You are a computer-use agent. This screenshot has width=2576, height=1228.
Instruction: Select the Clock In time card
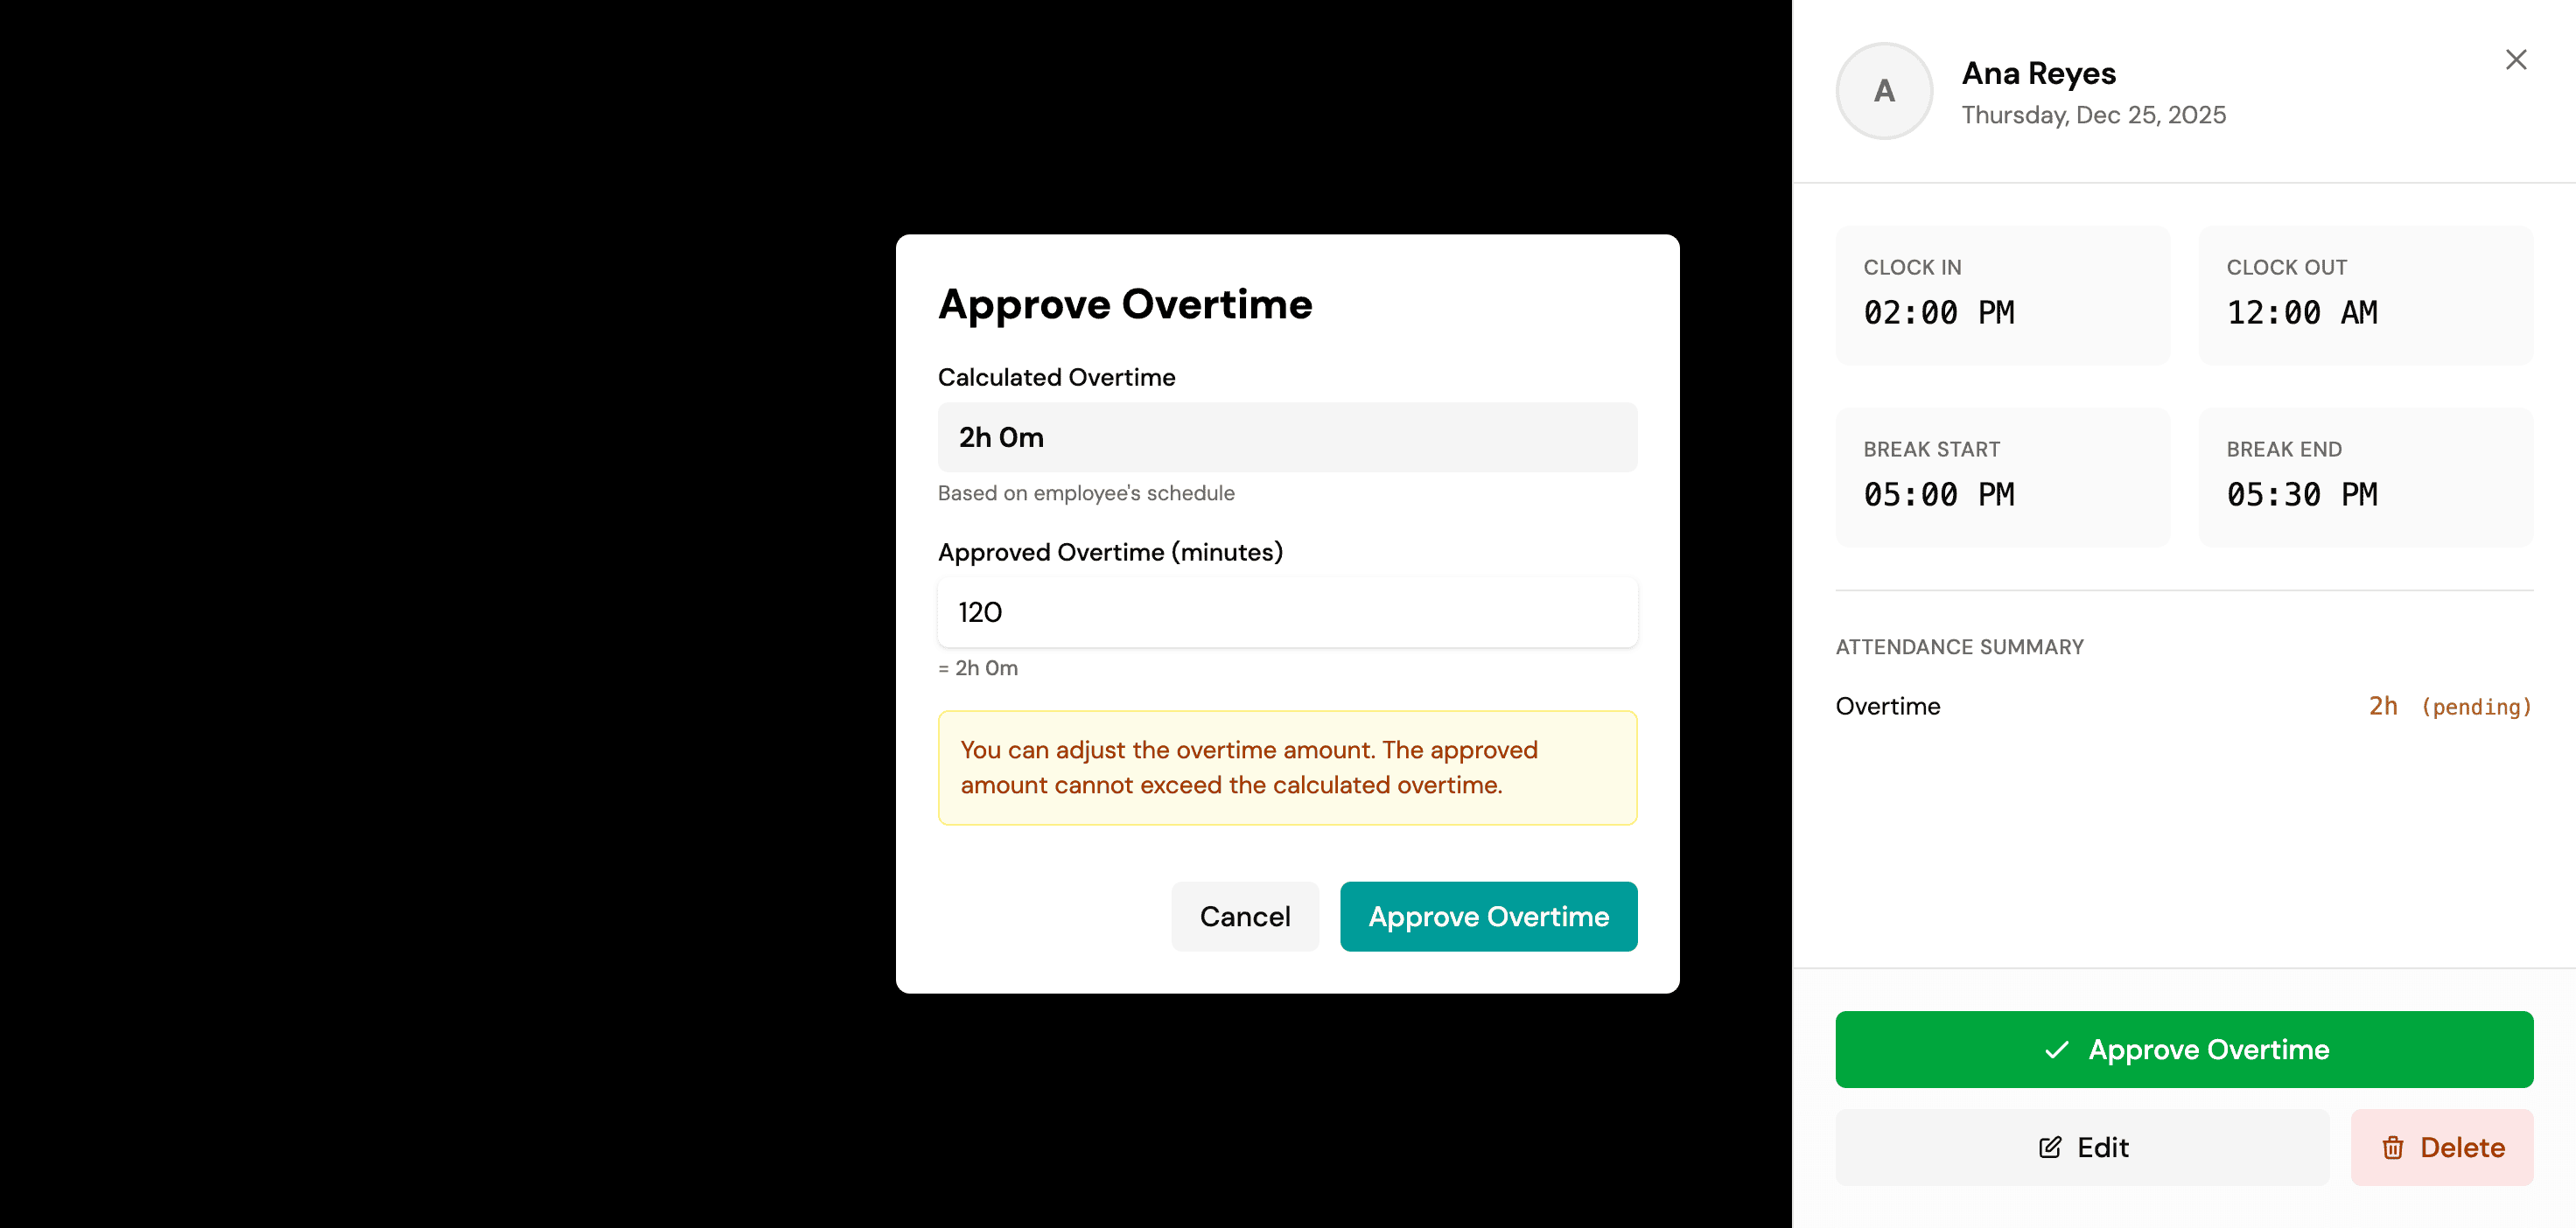click(2002, 294)
